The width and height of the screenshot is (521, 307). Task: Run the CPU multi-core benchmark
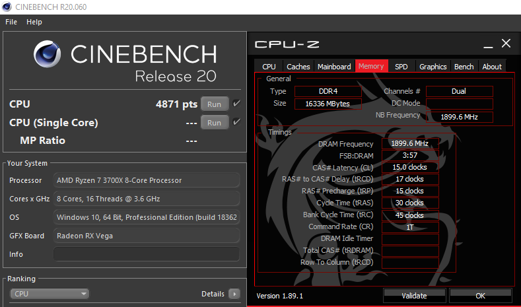(215, 104)
